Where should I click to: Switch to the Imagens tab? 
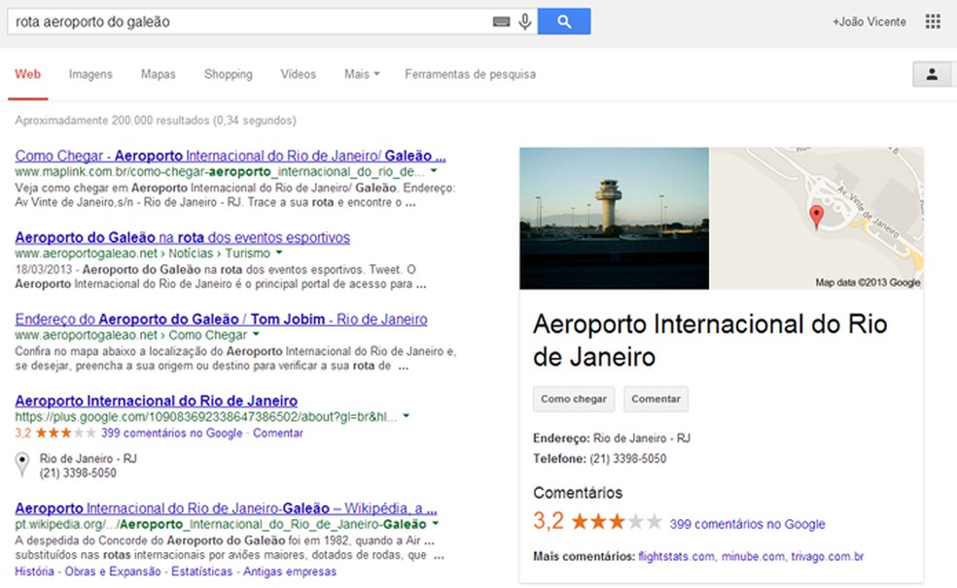tap(90, 73)
